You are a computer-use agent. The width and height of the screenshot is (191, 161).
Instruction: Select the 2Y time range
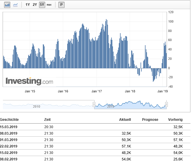35,5
